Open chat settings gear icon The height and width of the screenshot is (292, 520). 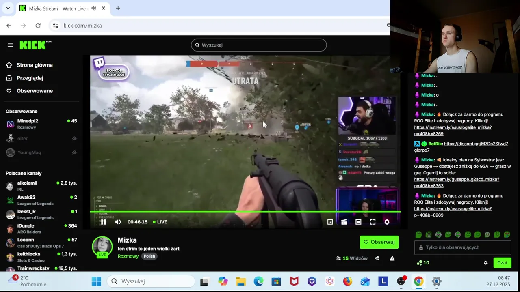pos(485,263)
